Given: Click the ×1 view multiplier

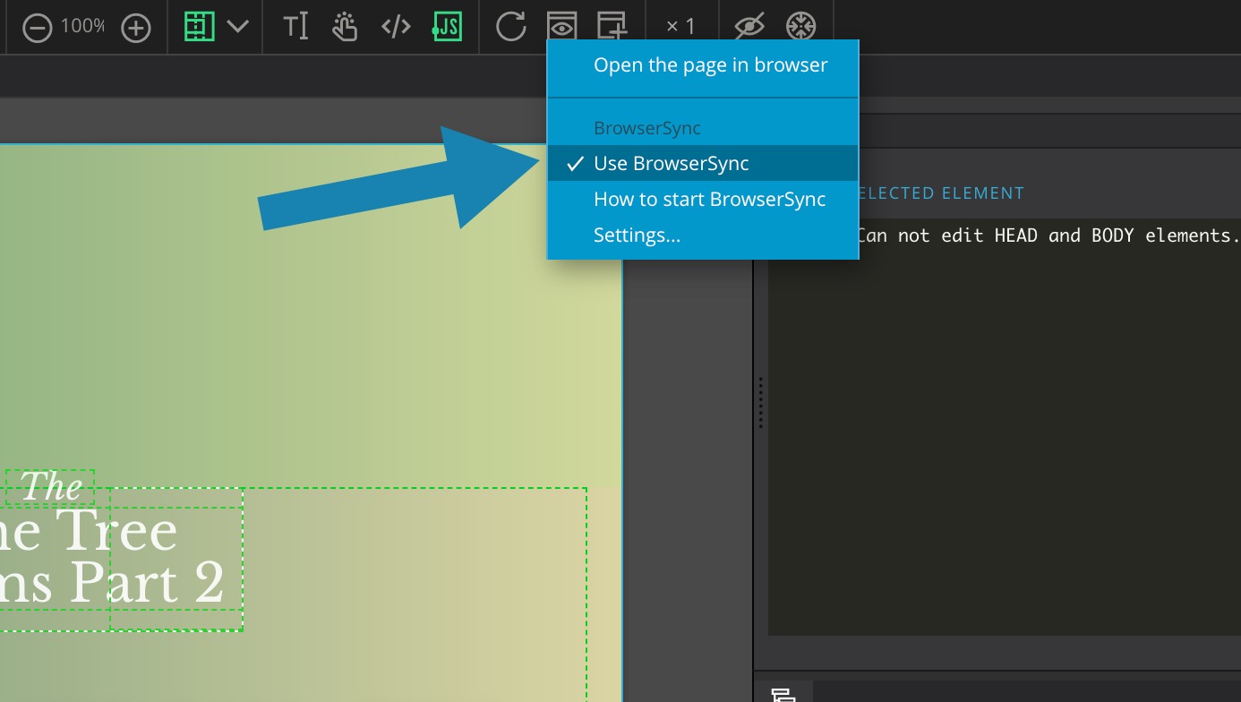Looking at the screenshot, I should 680,27.
